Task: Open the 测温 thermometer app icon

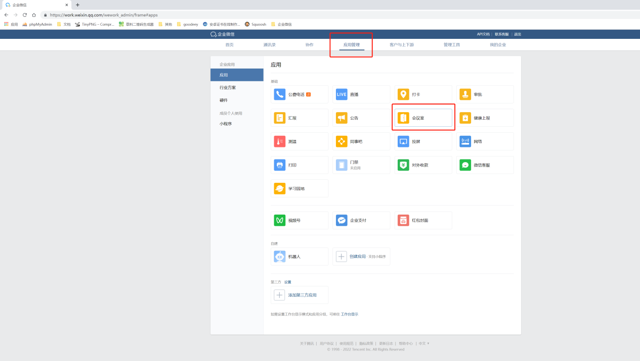Action: [280, 141]
